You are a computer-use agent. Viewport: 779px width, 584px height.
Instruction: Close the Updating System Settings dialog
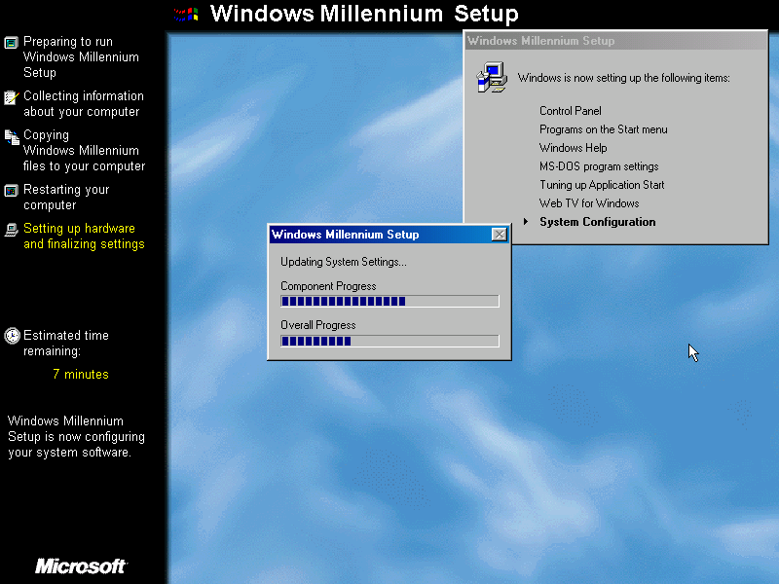click(499, 235)
